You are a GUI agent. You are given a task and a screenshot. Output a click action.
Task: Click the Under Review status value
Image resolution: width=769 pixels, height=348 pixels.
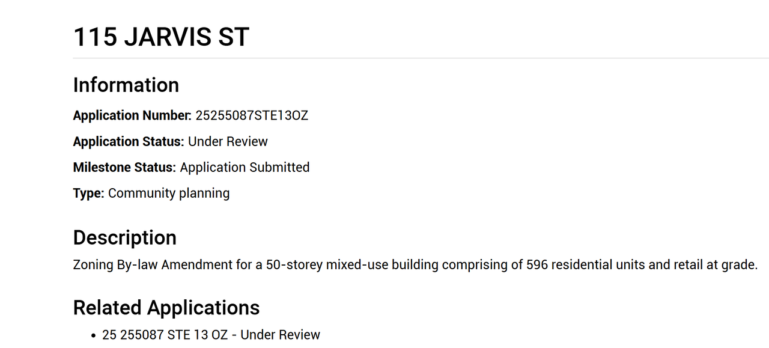tap(228, 142)
